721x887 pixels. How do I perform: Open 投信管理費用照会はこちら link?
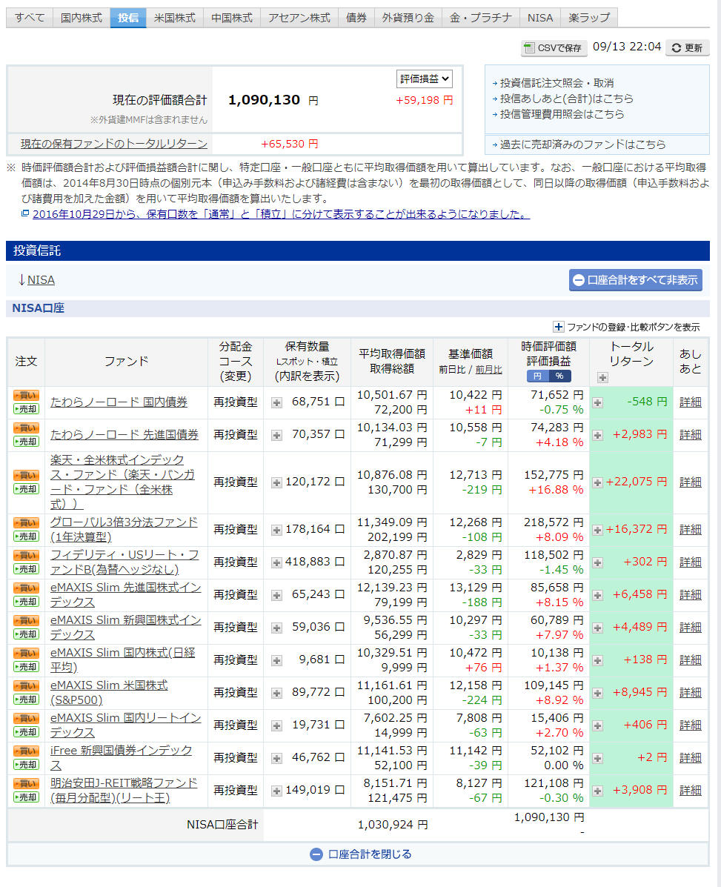[562, 114]
